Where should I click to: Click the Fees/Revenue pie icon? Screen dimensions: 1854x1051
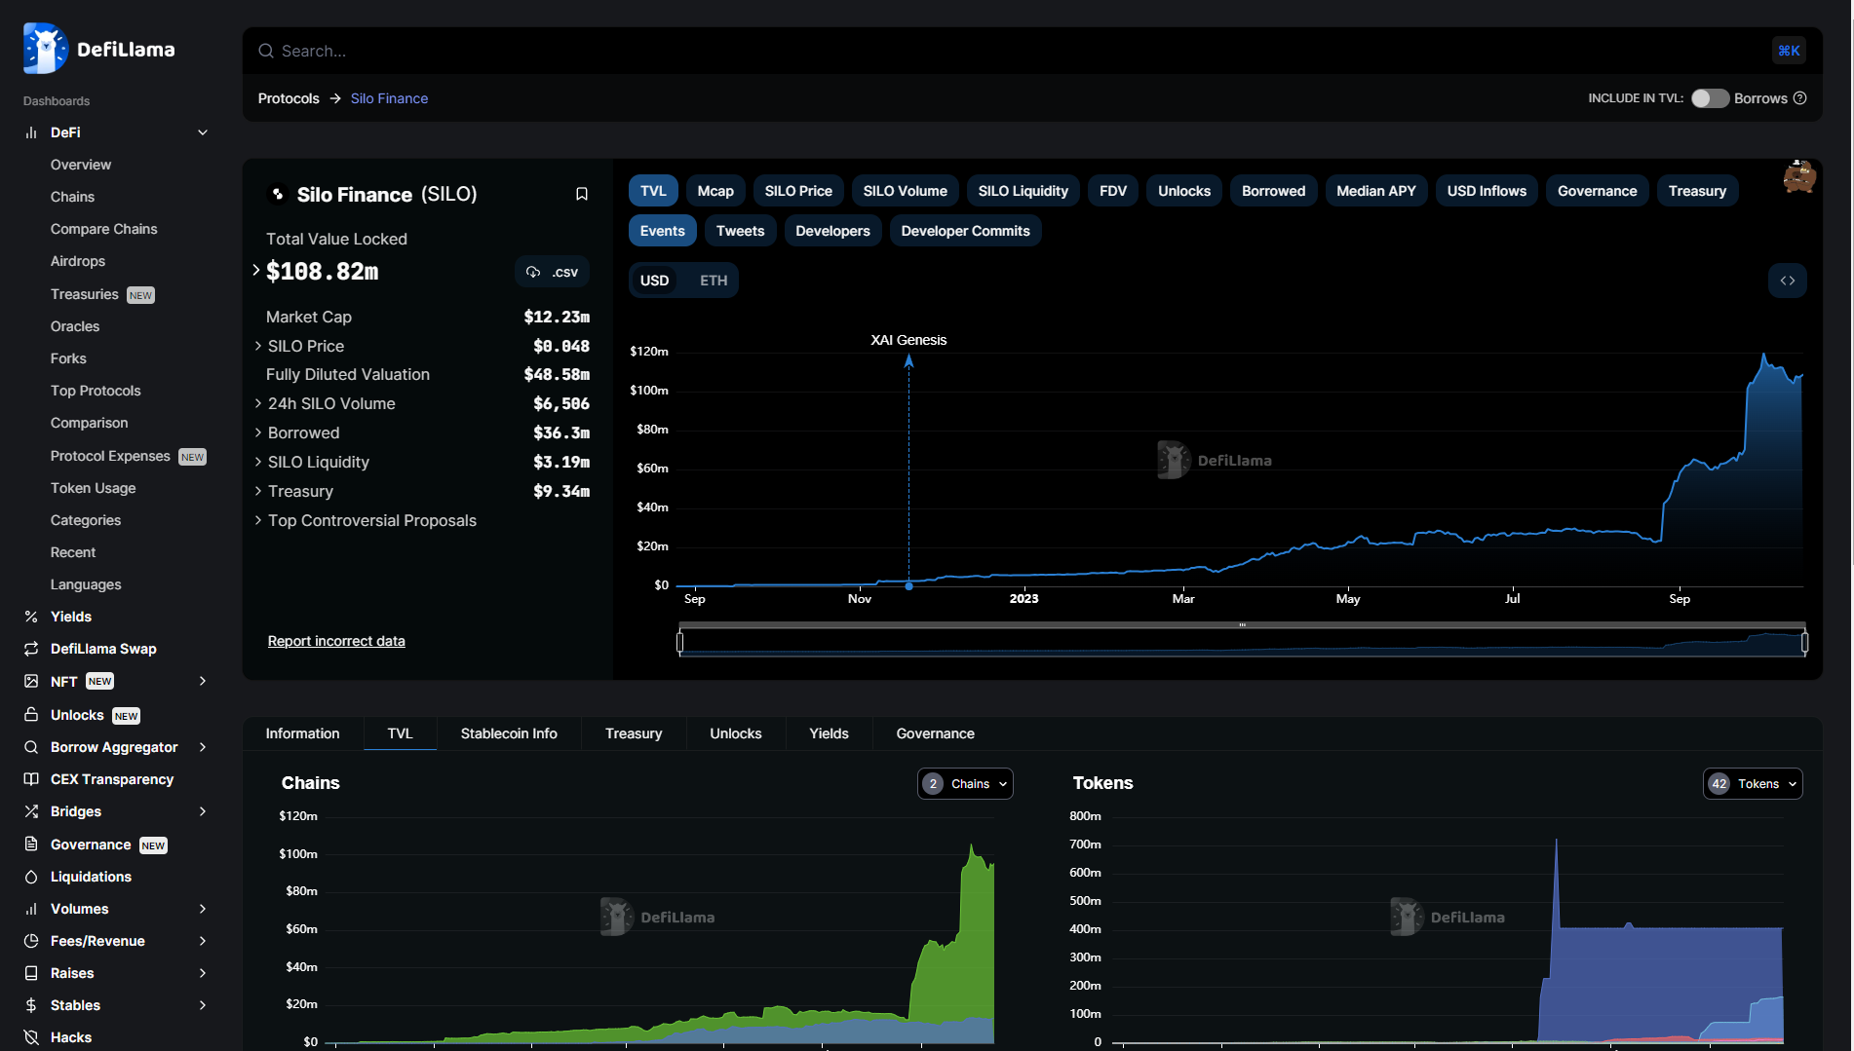coord(31,941)
